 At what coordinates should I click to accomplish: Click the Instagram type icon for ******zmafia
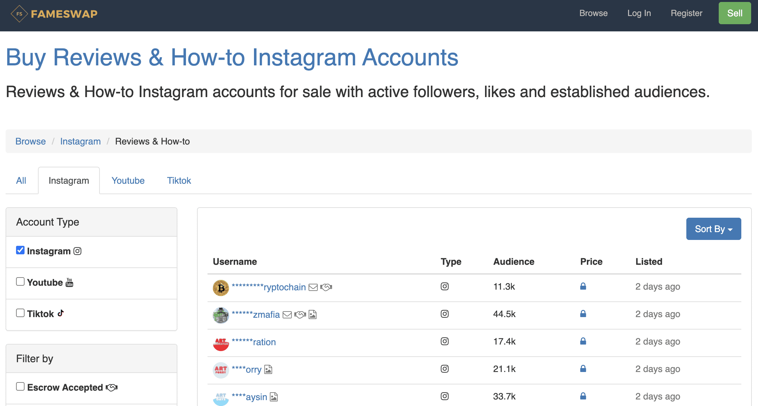pyautogui.click(x=445, y=314)
